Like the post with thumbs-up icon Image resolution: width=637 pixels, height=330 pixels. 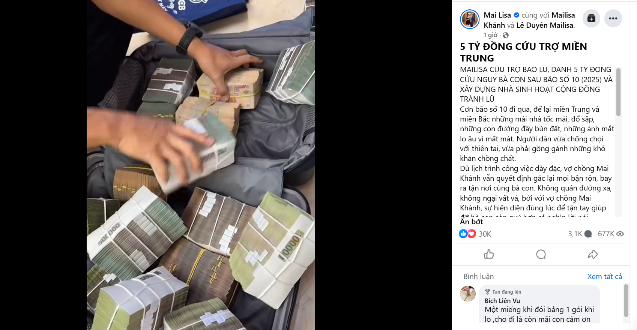(x=489, y=254)
